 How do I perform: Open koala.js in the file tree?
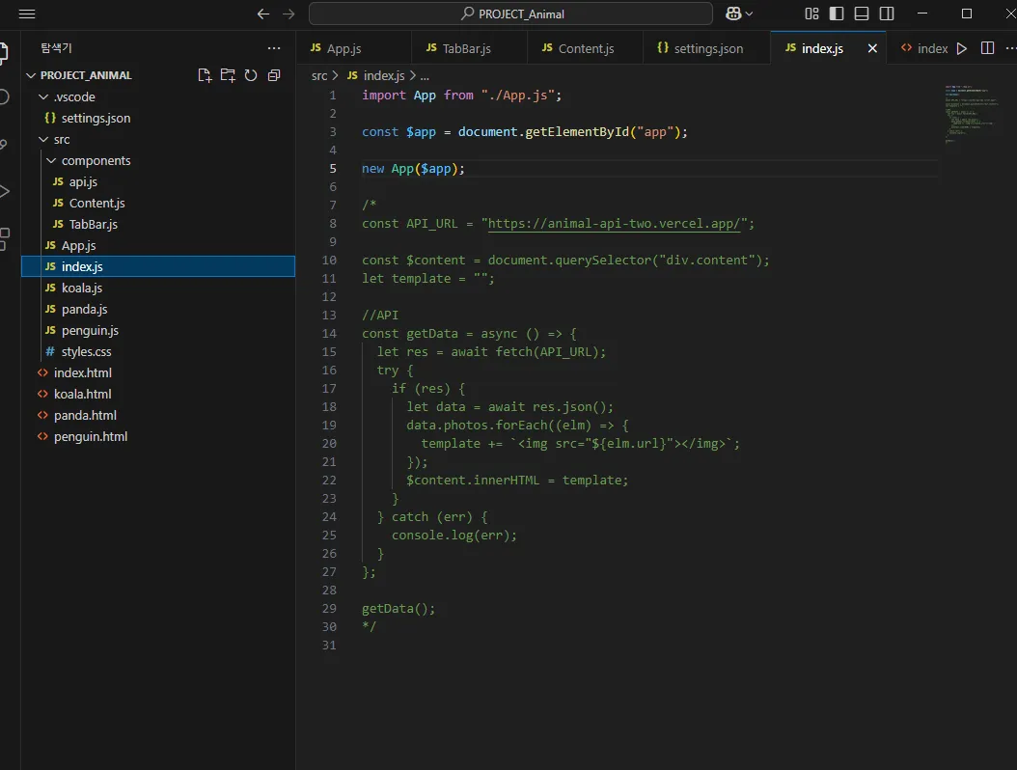click(158, 288)
